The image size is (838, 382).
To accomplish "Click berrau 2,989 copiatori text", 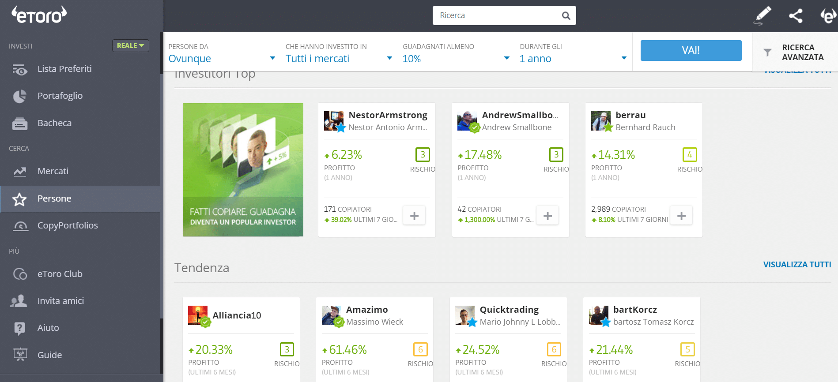I will [618, 209].
